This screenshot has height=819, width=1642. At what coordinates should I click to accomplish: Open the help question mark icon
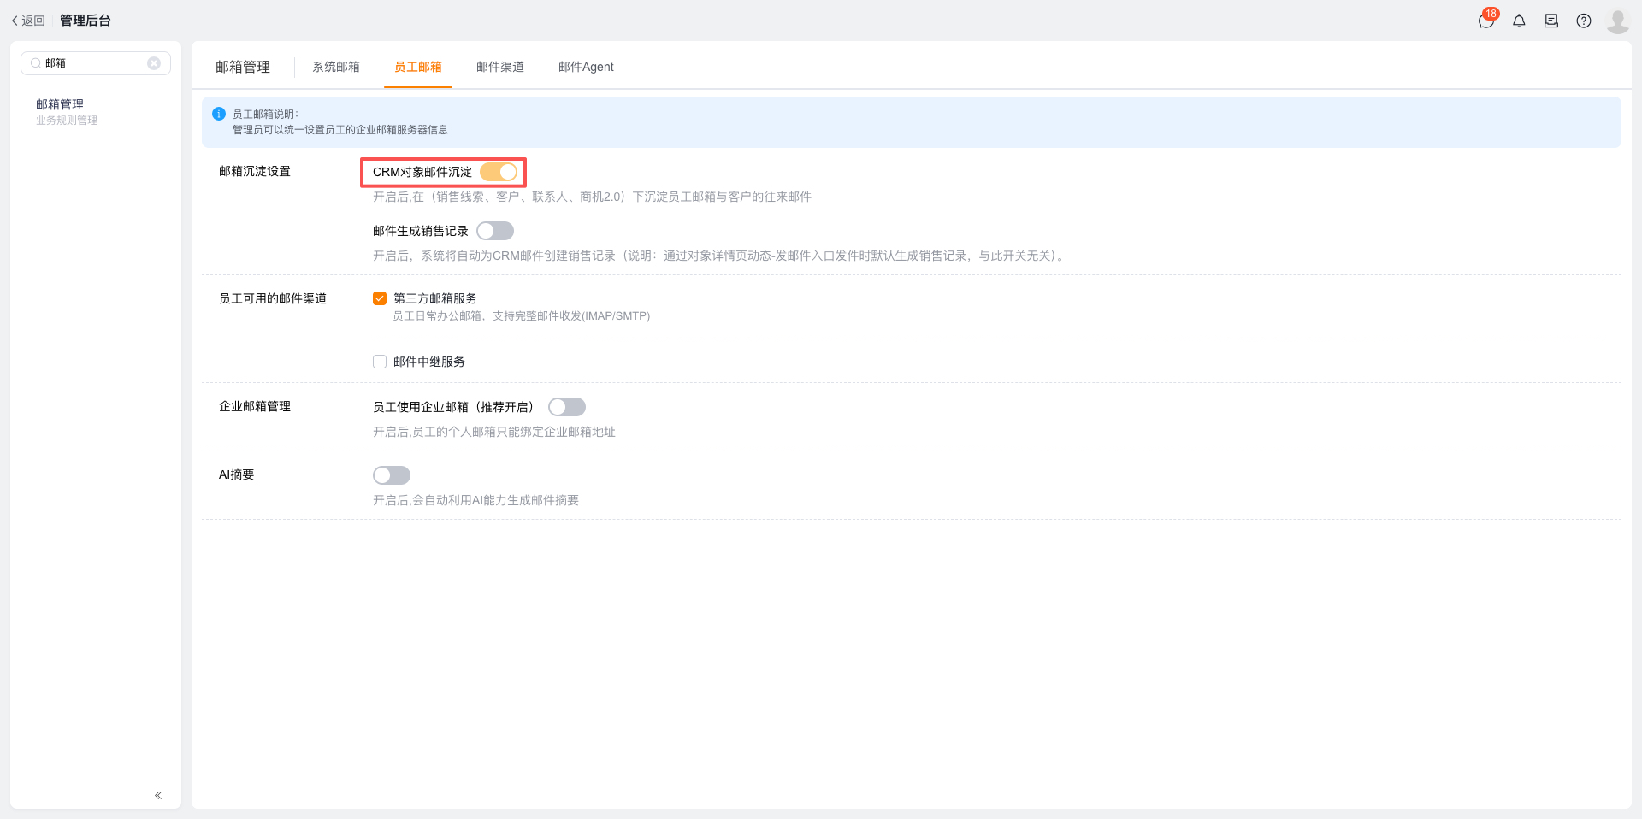pyautogui.click(x=1584, y=21)
